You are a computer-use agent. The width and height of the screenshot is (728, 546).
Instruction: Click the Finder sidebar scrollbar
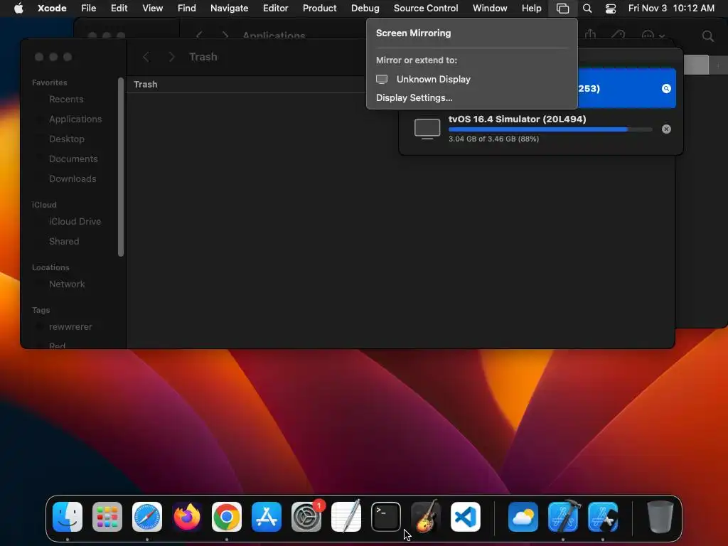[x=121, y=167]
